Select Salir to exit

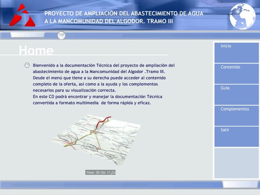click(237, 136)
